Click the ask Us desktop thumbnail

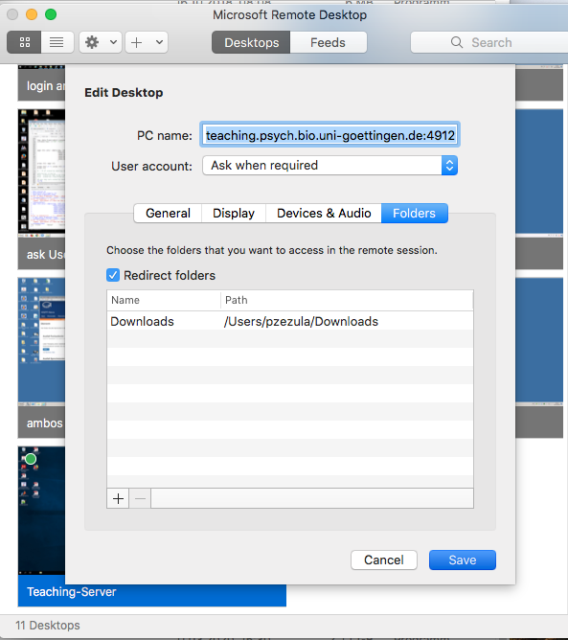[41, 171]
